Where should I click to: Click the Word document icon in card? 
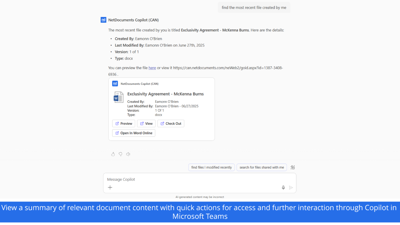[119, 97]
